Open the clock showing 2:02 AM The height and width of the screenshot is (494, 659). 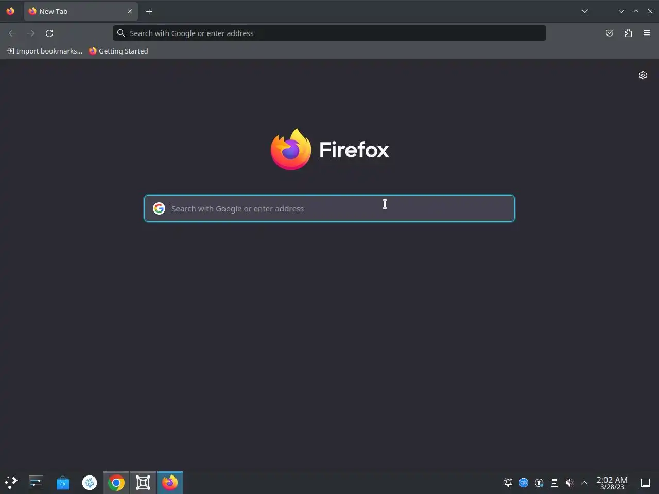[x=612, y=483]
